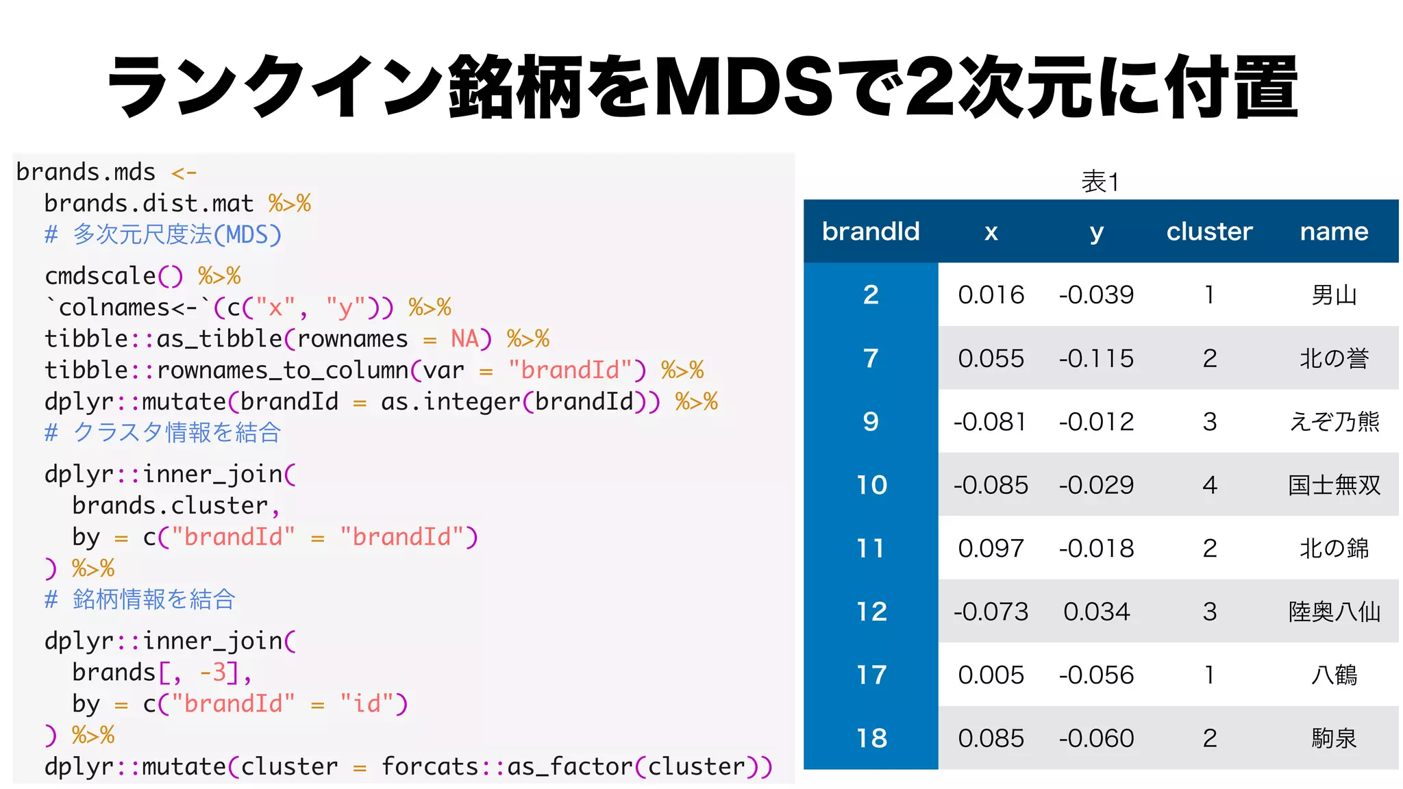Viewport: 1403px width, 789px height.
Task: Click brandId cell 11
Action: pyautogui.click(x=871, y=548)
